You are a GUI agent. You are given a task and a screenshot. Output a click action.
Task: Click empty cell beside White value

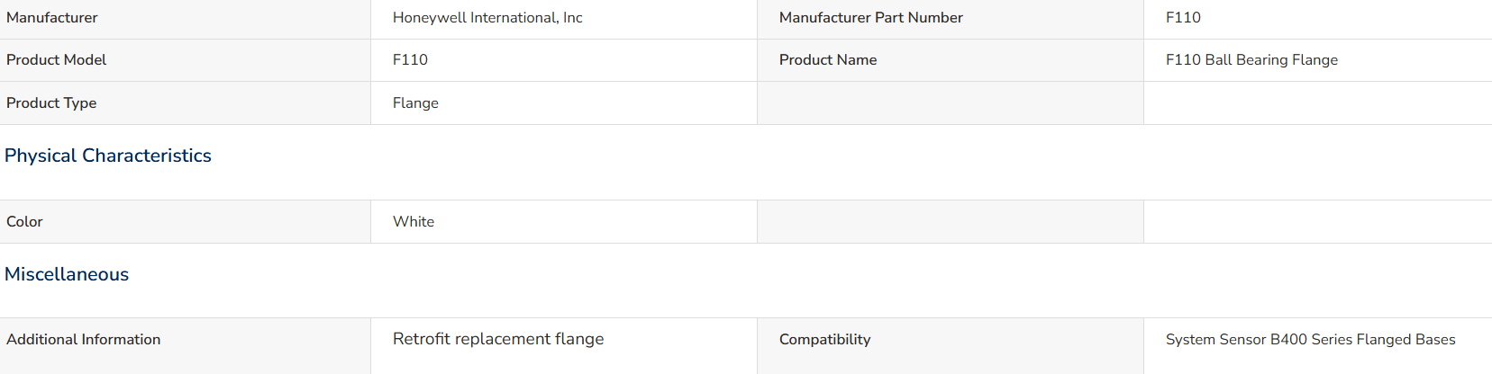point(951,222)
